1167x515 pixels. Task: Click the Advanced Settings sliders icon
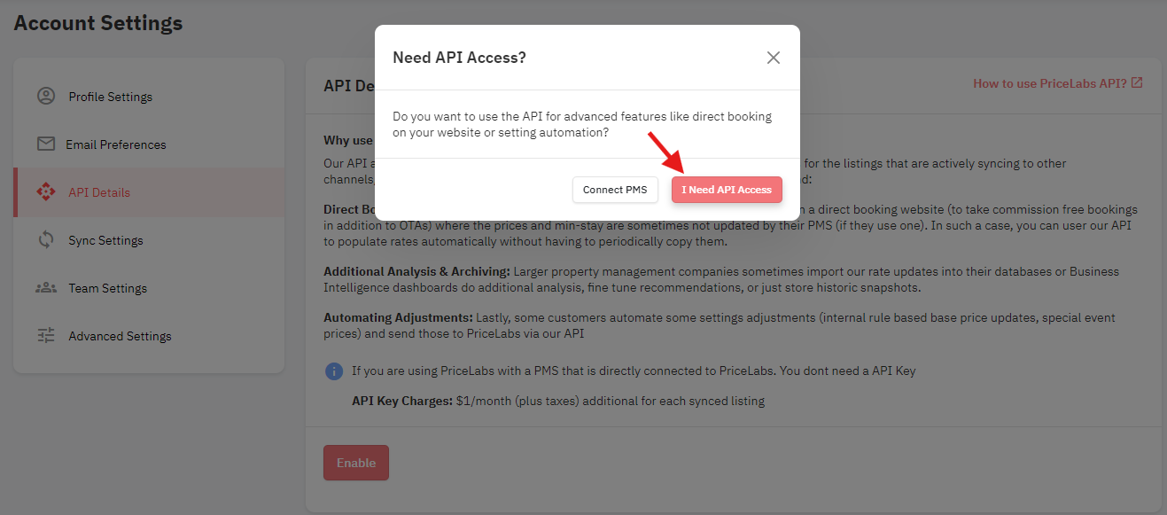(x=46, y=335)
